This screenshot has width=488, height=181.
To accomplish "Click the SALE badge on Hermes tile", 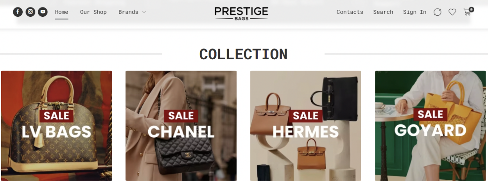I will (x=305, y=116).
